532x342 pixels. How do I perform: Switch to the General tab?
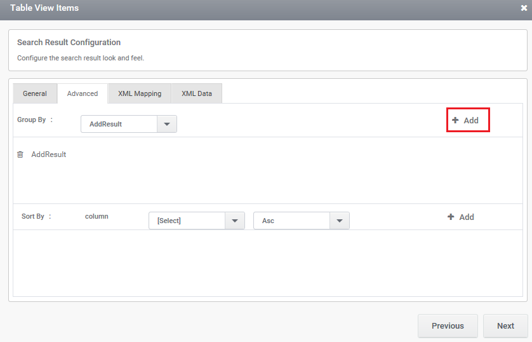[x=35, y=93]
